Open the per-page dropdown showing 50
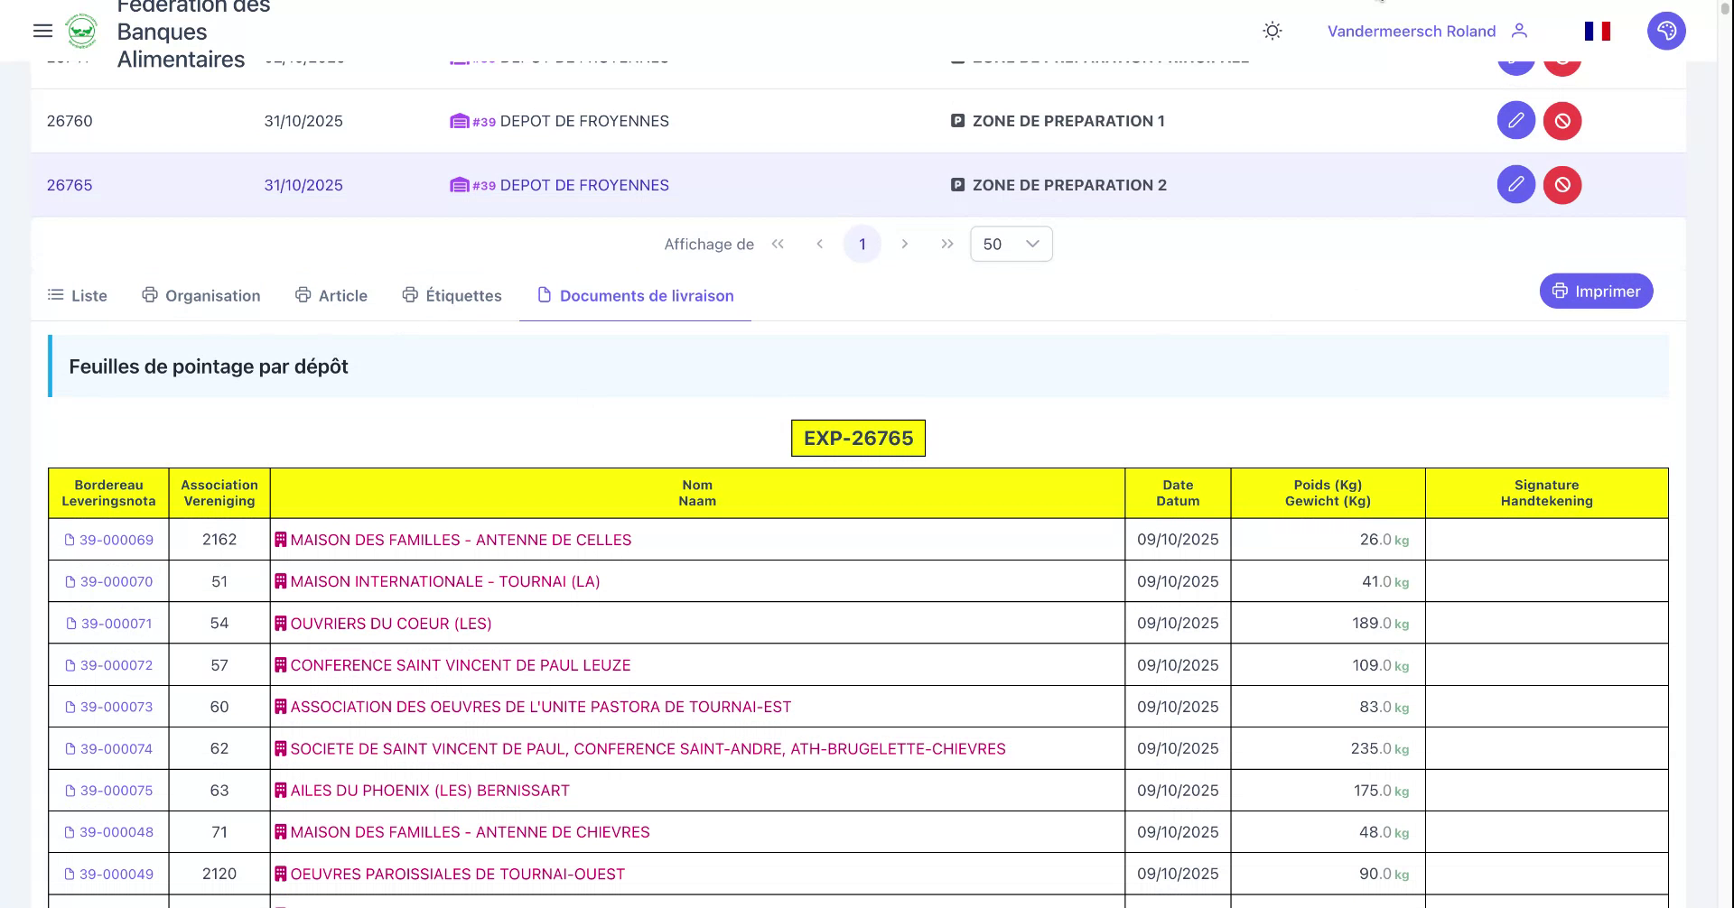1734x908 pixels. (x=1011, y=244)
